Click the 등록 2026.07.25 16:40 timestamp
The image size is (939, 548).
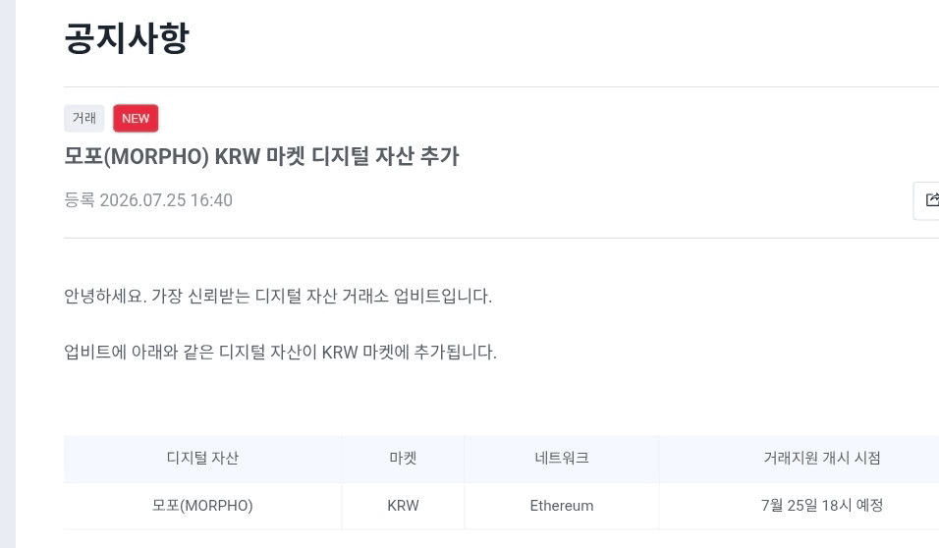(148, 200)
